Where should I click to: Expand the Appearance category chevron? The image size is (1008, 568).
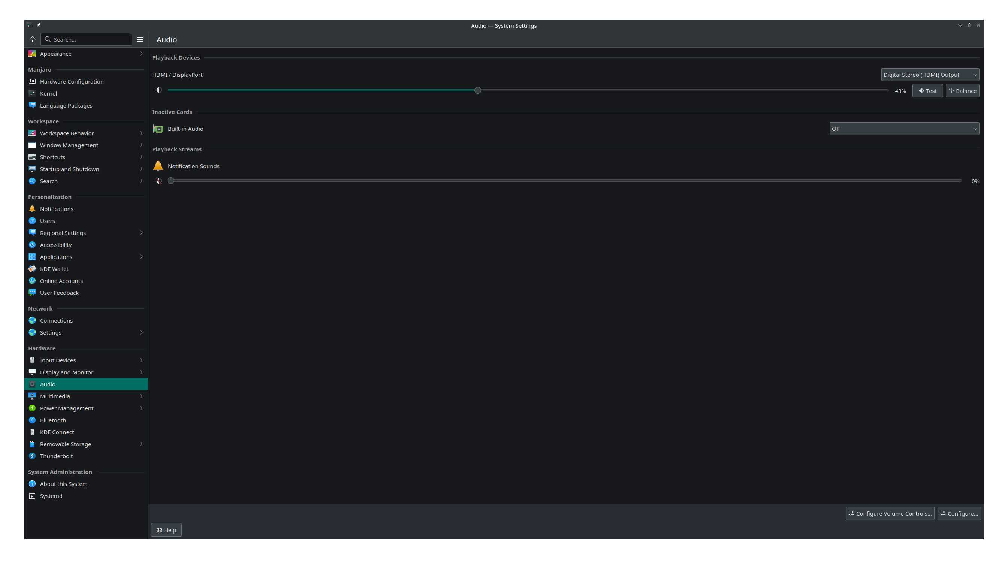[141, 54]
